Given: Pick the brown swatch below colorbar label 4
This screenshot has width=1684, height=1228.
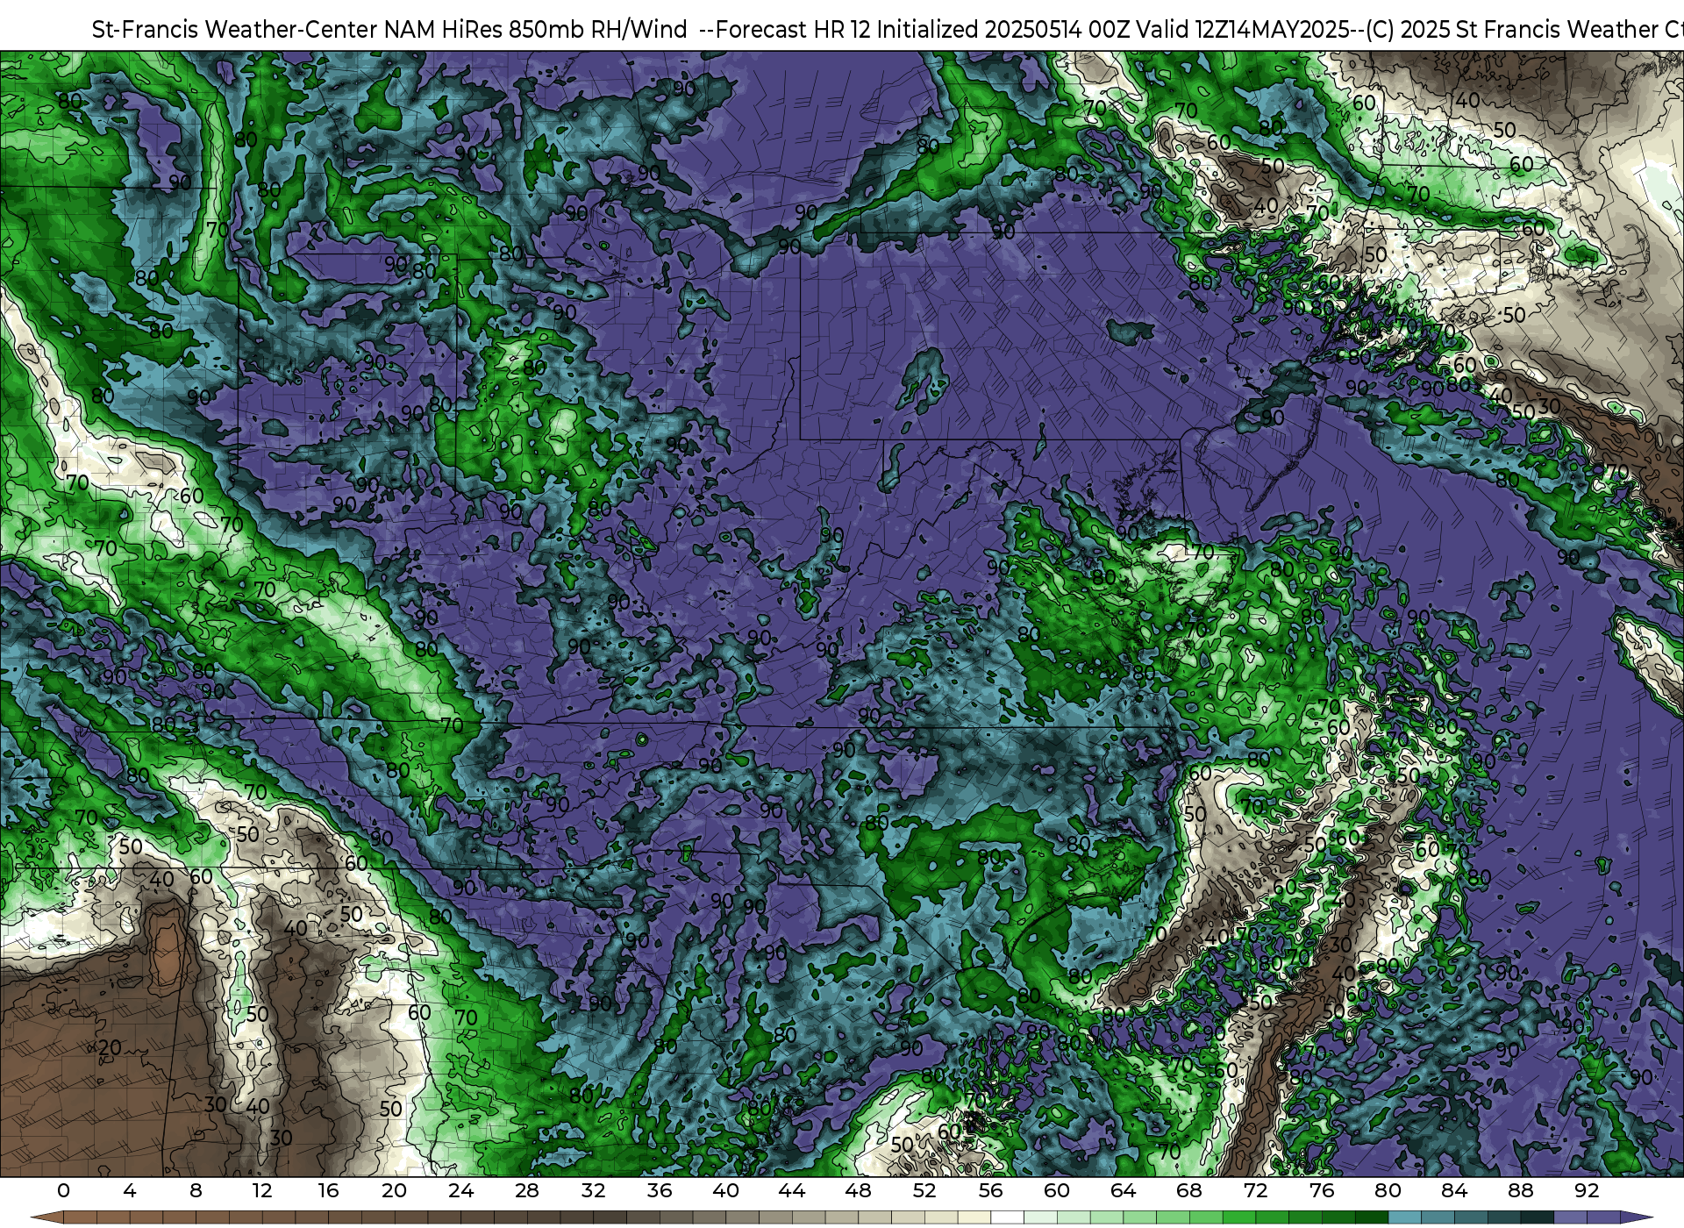Looking at the screenshot, I should tap(146, 1217).
